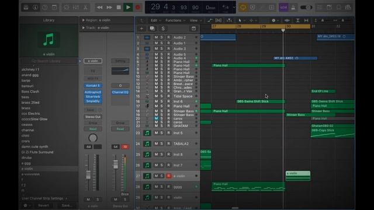Open the Functions menu in tracks area
374x210 pixels.
point(175,20)
